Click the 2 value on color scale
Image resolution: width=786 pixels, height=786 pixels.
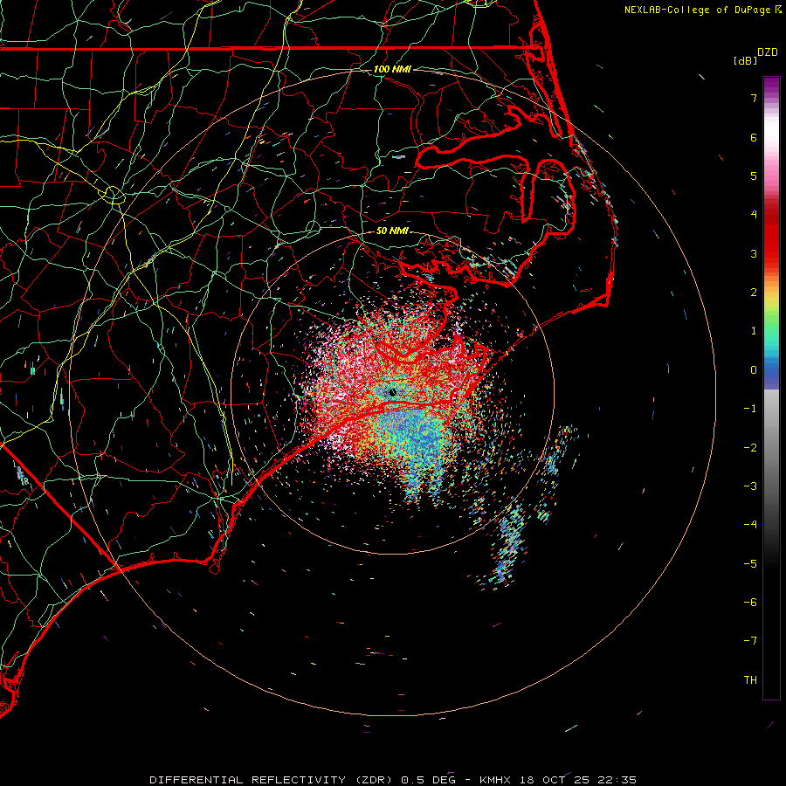pyautogui.click(x=754, y=293)
